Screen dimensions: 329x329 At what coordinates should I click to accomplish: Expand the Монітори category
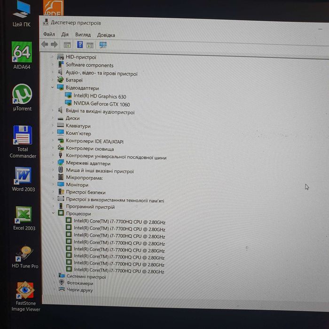[53, 184]
